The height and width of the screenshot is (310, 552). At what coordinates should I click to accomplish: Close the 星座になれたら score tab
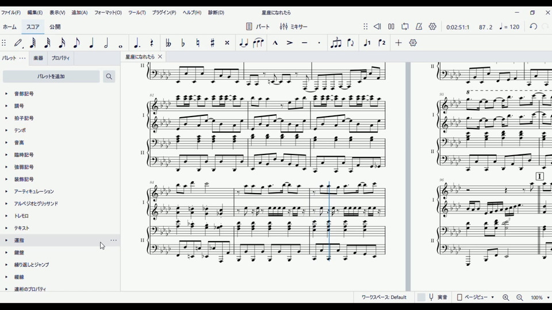160,57
